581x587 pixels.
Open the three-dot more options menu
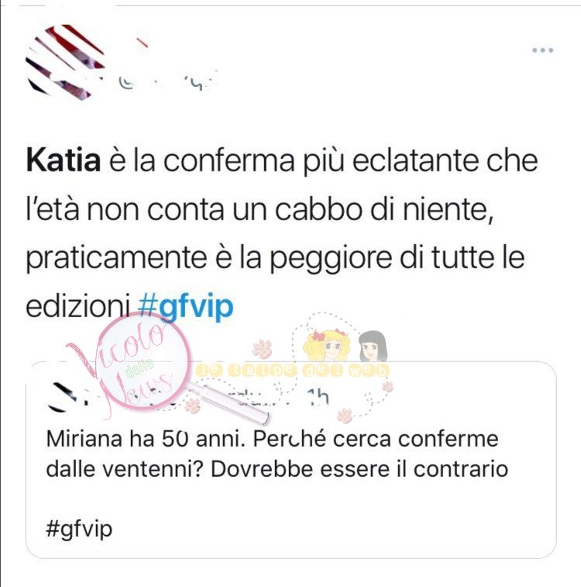(542, 50)
